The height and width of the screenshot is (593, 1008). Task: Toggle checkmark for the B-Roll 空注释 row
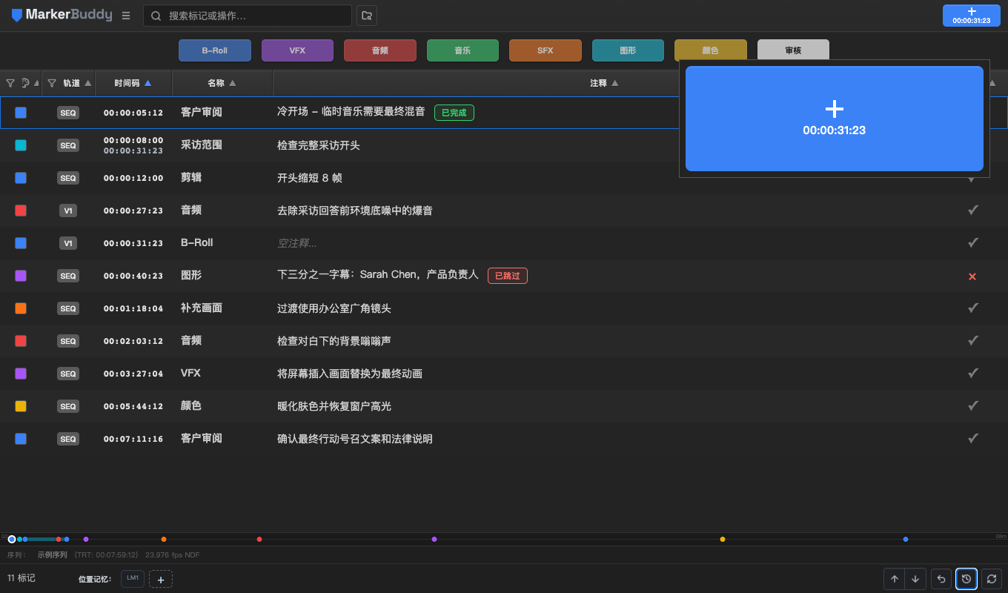pos(973,243)
